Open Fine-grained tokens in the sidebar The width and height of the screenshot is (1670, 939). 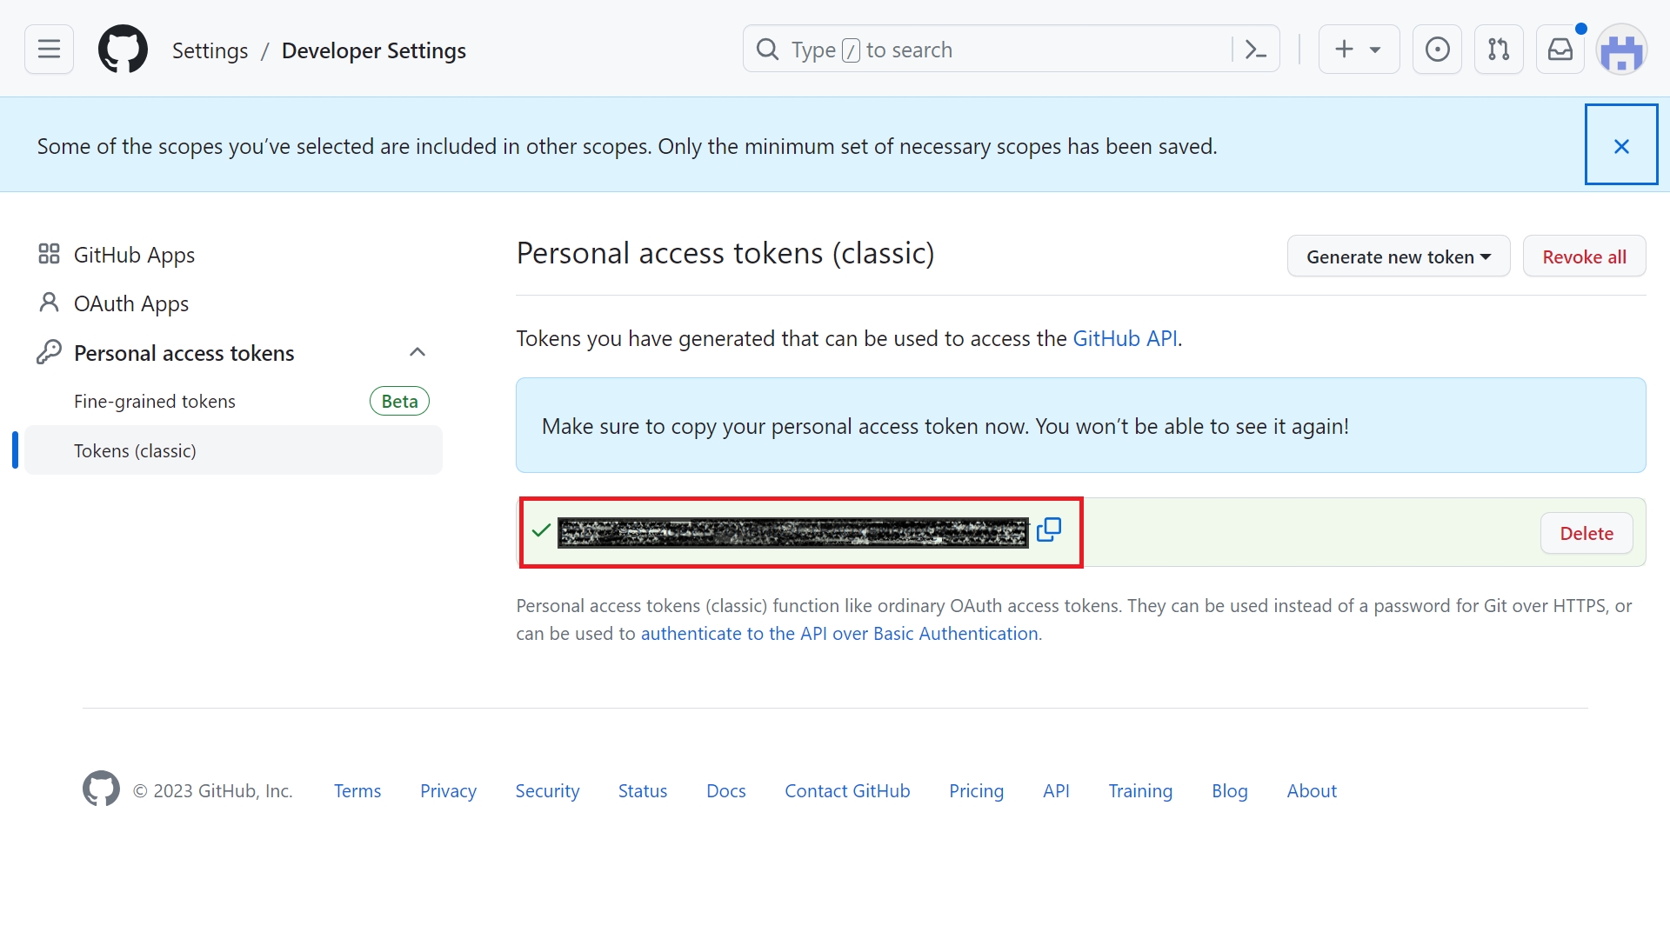click(155, 402)
